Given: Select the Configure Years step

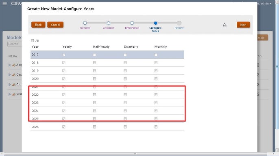Looking at the screenshot, I should tap(155, 23).
